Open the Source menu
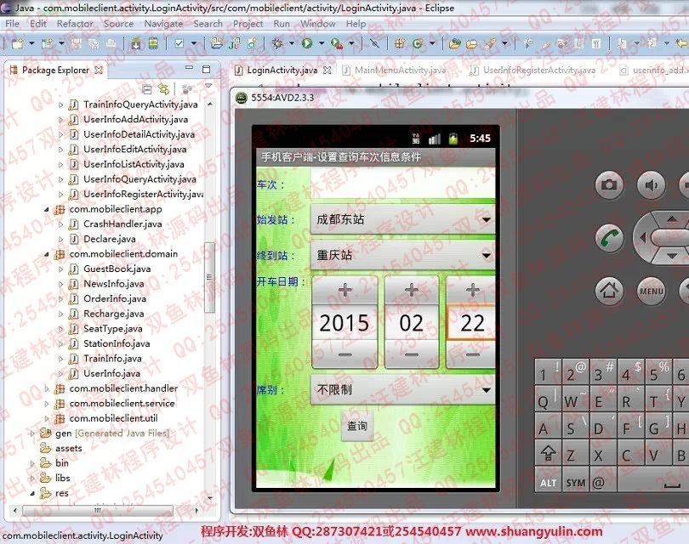 pos(118,24)
